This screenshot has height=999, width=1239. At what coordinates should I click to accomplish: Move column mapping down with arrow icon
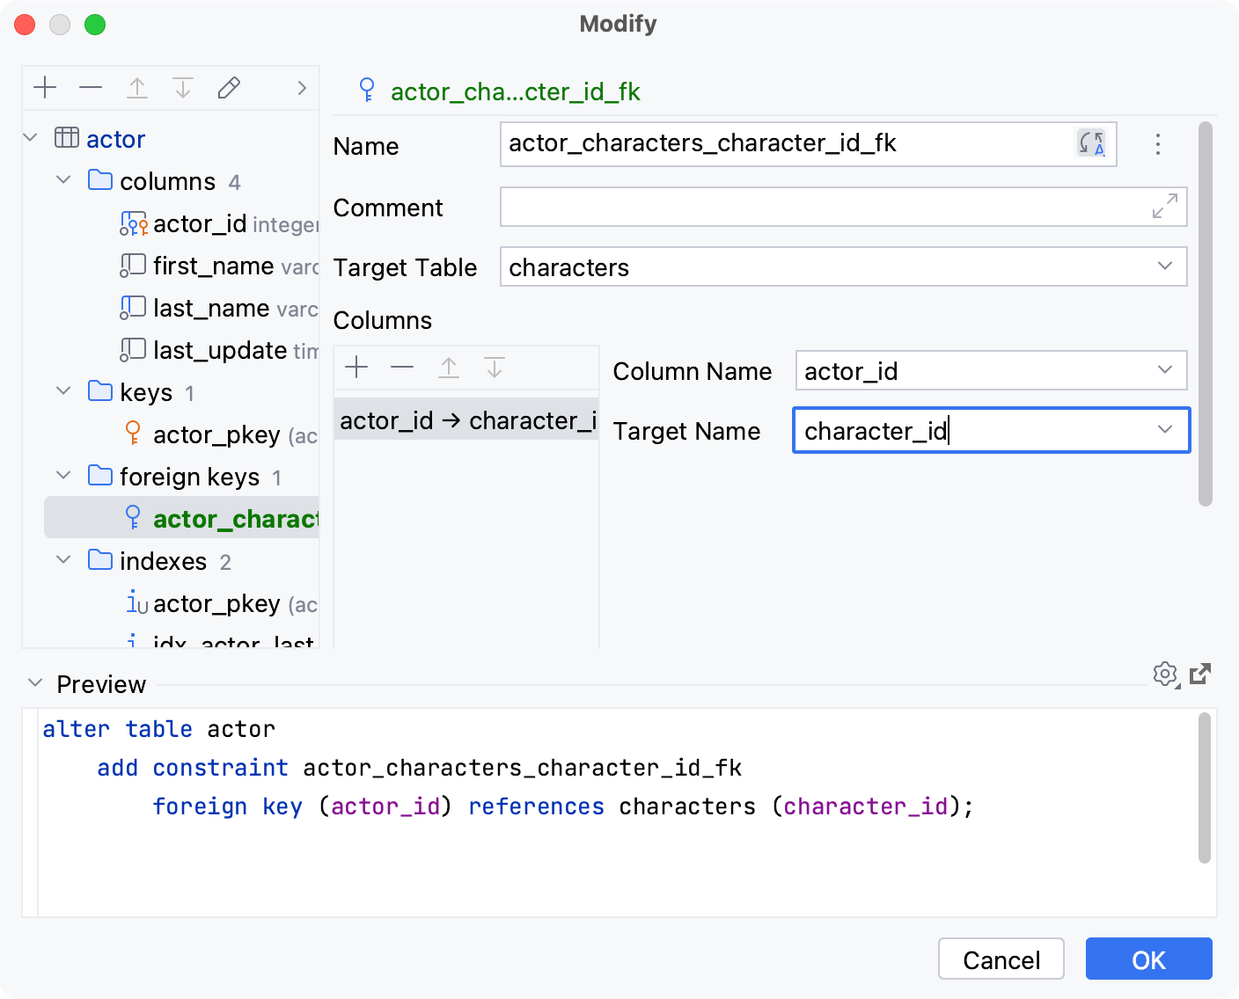pos(495,367)
